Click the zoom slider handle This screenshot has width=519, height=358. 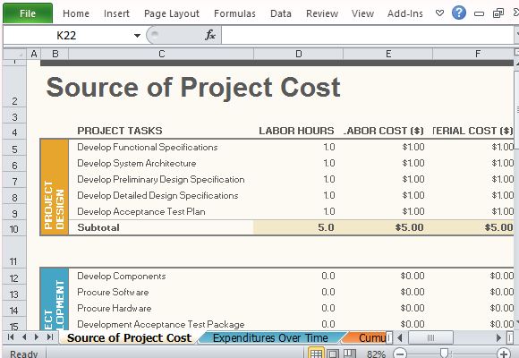(444, 353)
